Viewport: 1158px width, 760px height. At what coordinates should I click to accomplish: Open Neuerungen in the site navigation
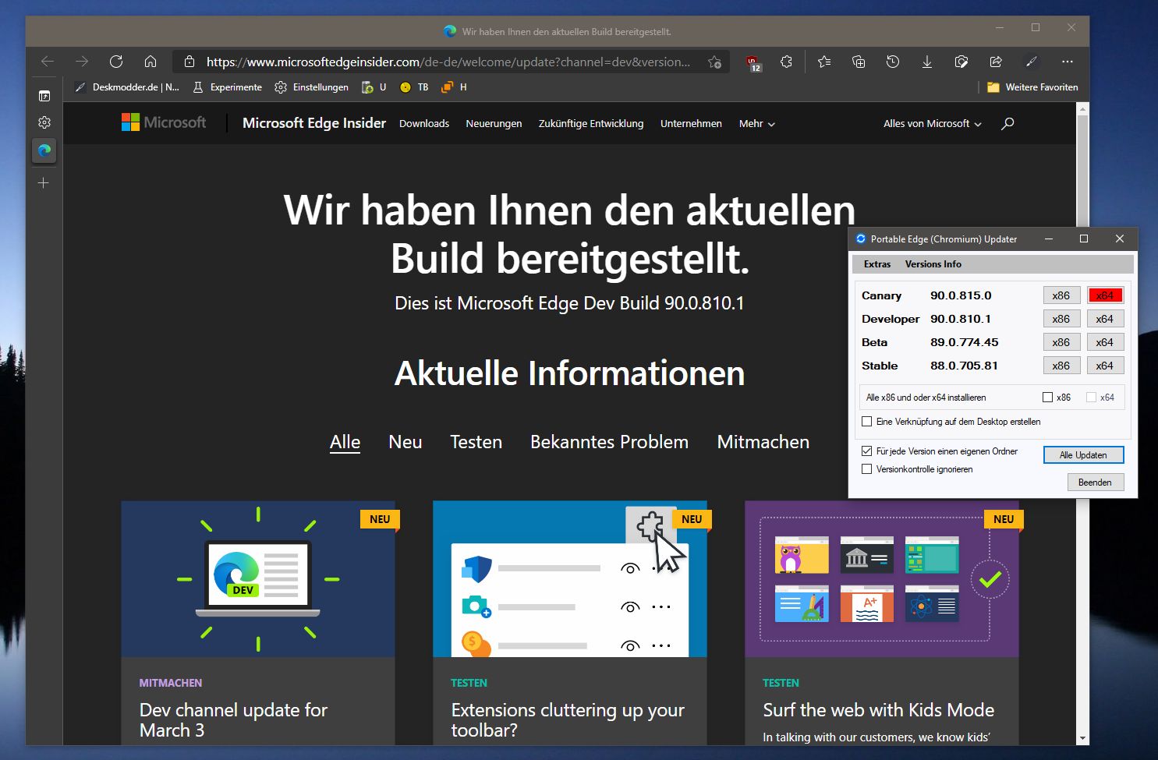coord(494,123)
